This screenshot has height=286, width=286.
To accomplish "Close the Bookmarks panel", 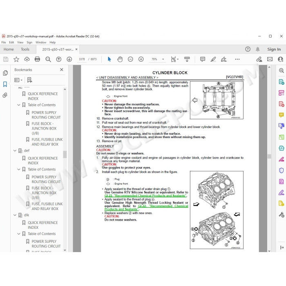I will [x=62, y=69].
